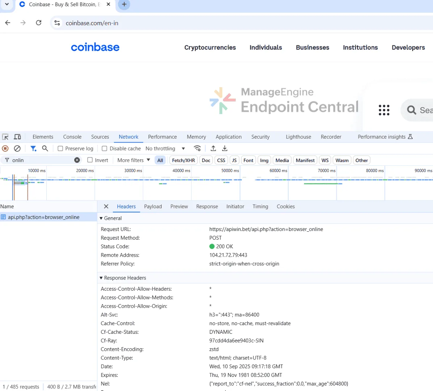The image size is (433, 391).
Task: Switch to the Elements panel
Action: [43, 137]
